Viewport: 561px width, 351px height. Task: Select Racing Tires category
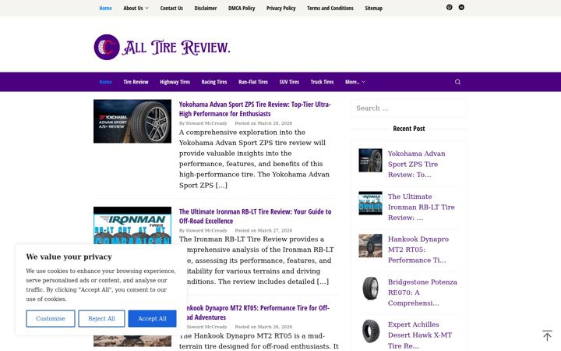tap(214, 82)
